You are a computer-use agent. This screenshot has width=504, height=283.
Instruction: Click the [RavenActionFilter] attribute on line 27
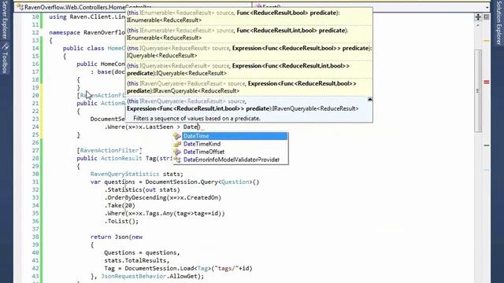pos(109,150)
